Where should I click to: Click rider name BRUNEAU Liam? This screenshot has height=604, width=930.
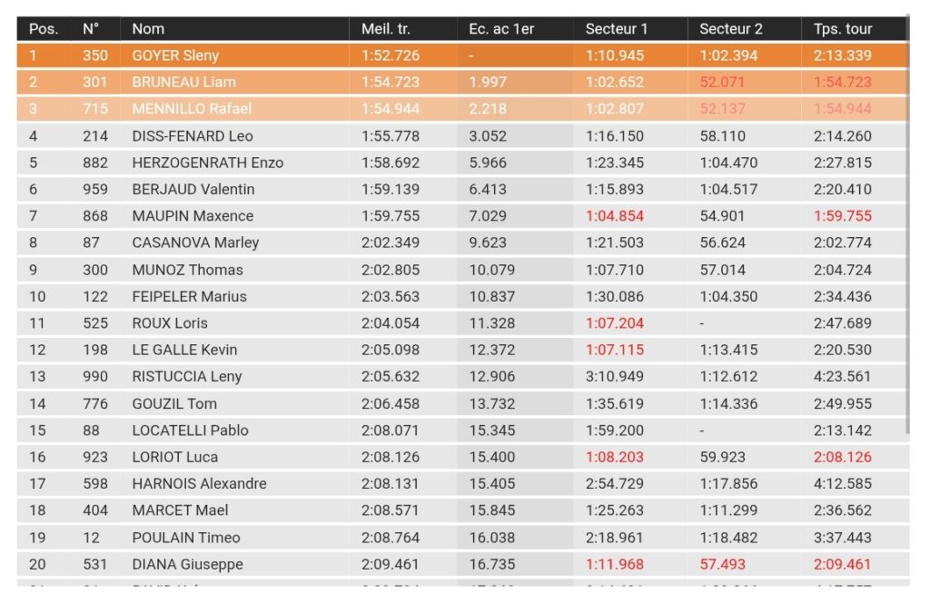[x=183, y=82]
